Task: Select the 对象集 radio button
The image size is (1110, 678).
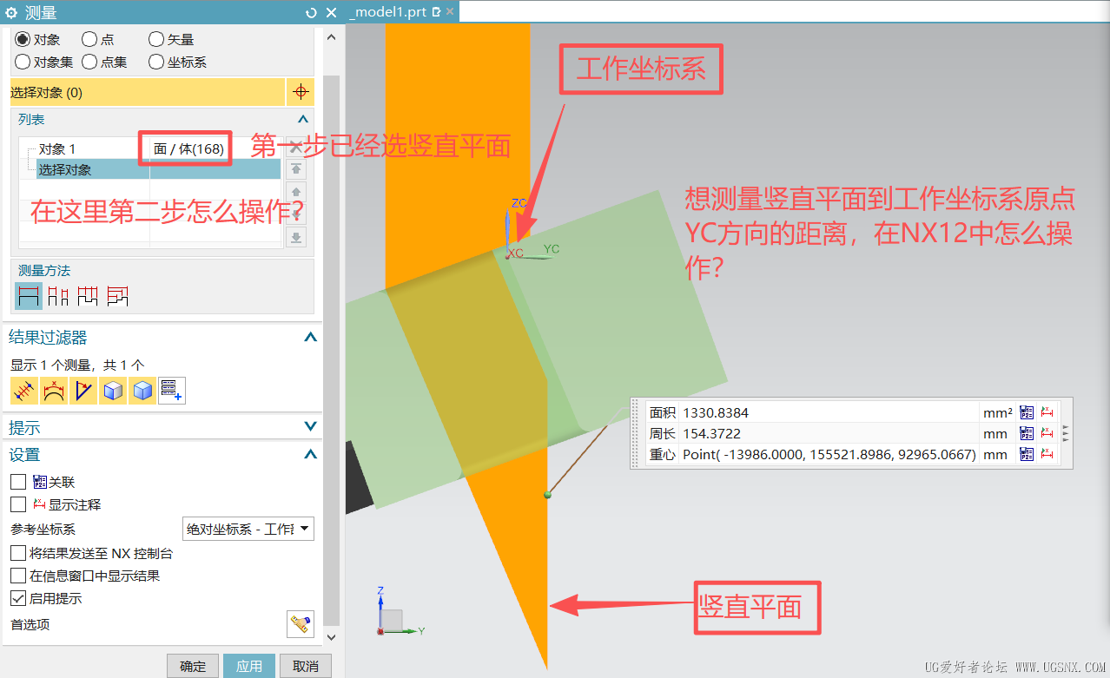Action: point(23,62)
